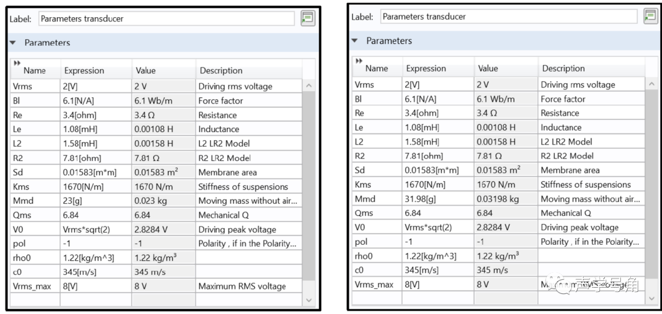
Task: Click scroll-down arrow of the left parameters table
Action: coord(309,300)
